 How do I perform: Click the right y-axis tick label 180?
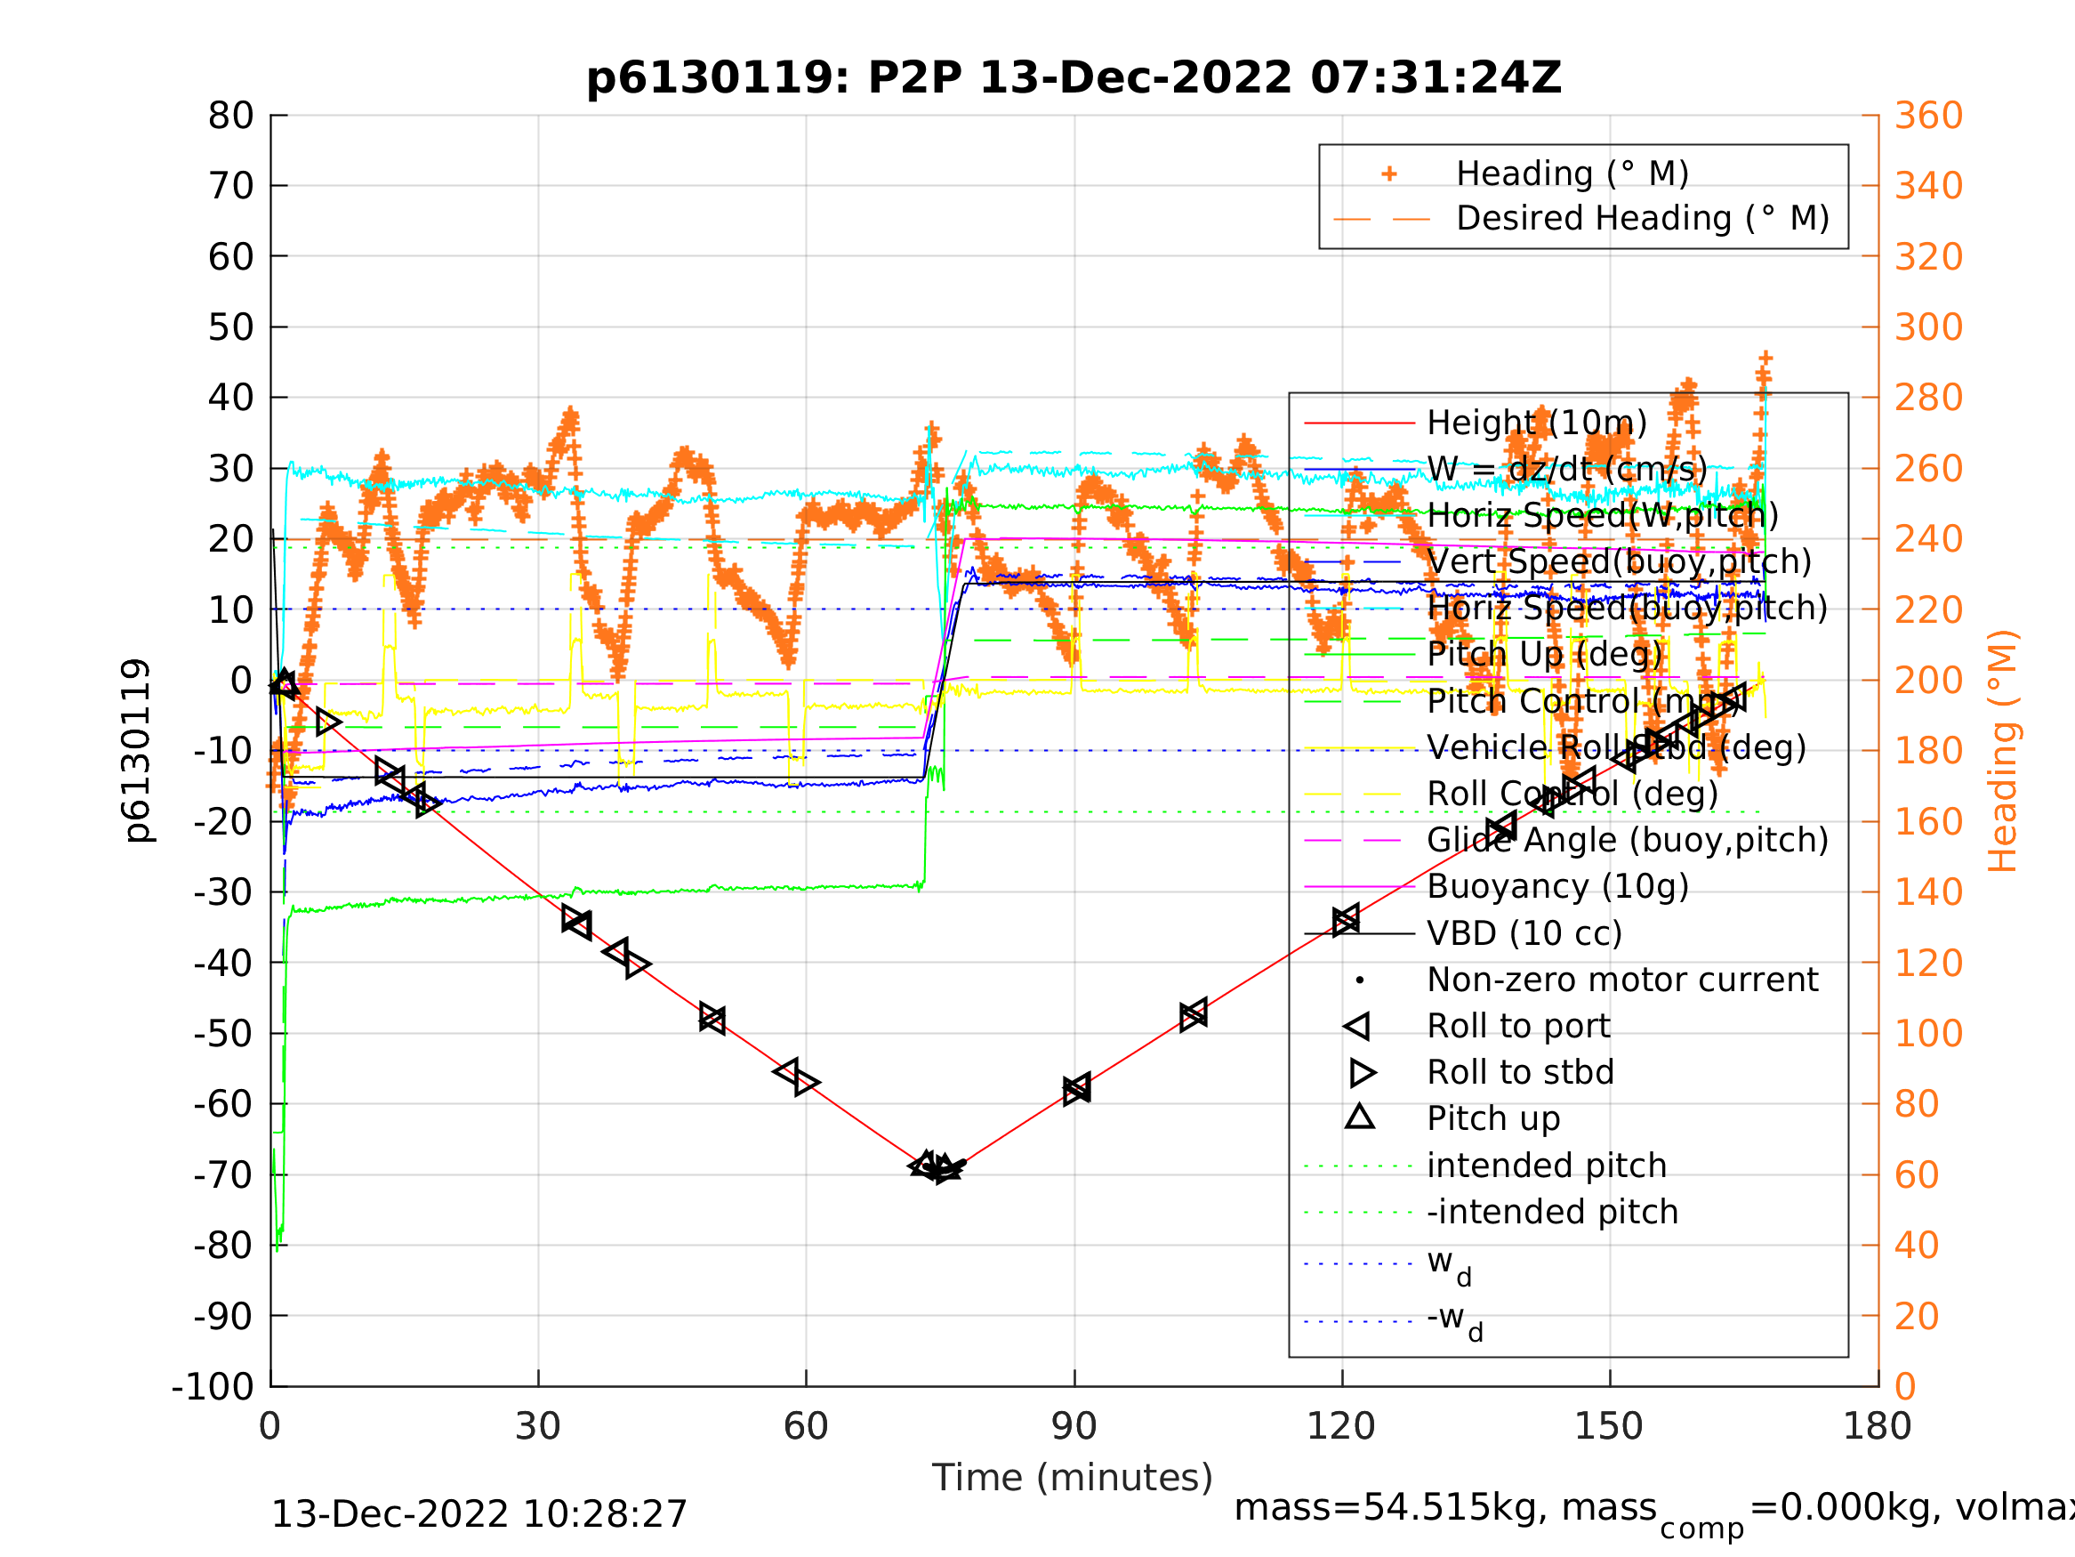(1928, 751)
